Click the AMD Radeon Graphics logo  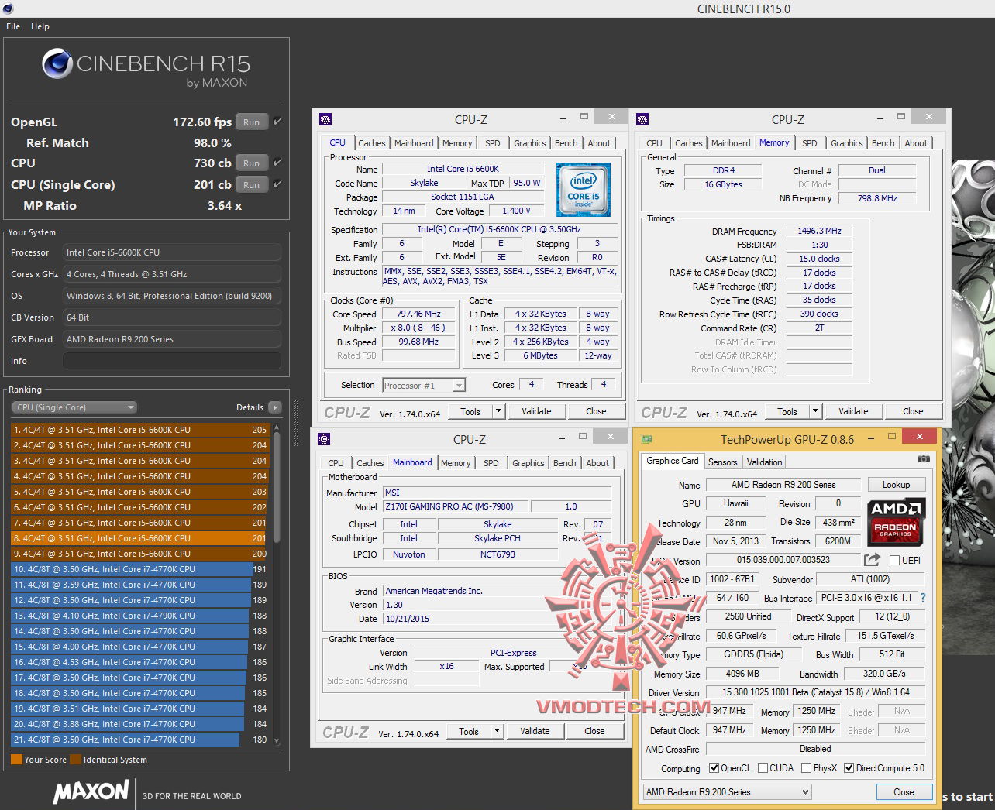tap(895, 521)
